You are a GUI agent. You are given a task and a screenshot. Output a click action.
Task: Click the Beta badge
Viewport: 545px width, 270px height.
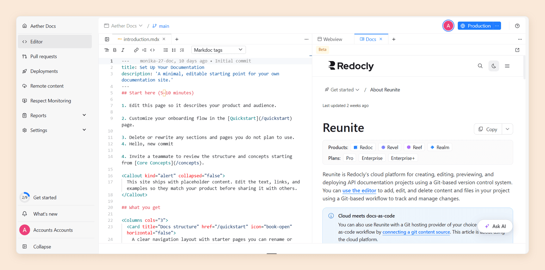[322, 50]
